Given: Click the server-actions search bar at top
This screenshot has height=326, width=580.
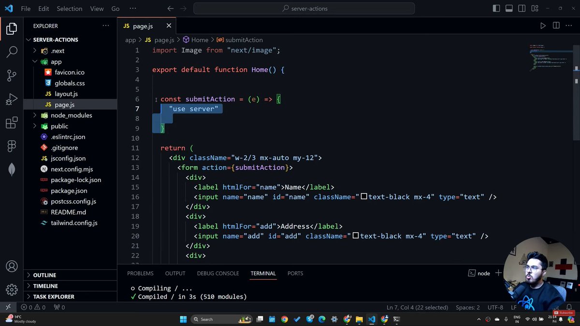Looking at the screenshot, I should point(304,8).
